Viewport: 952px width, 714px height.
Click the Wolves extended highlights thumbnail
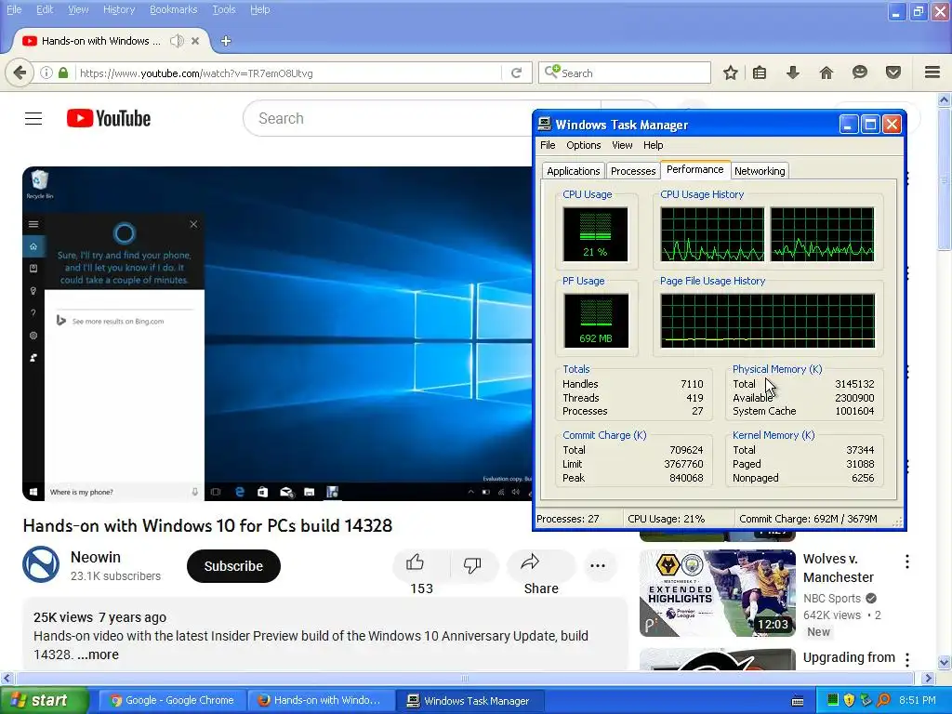pyautogui.click(x=717, y=593)
